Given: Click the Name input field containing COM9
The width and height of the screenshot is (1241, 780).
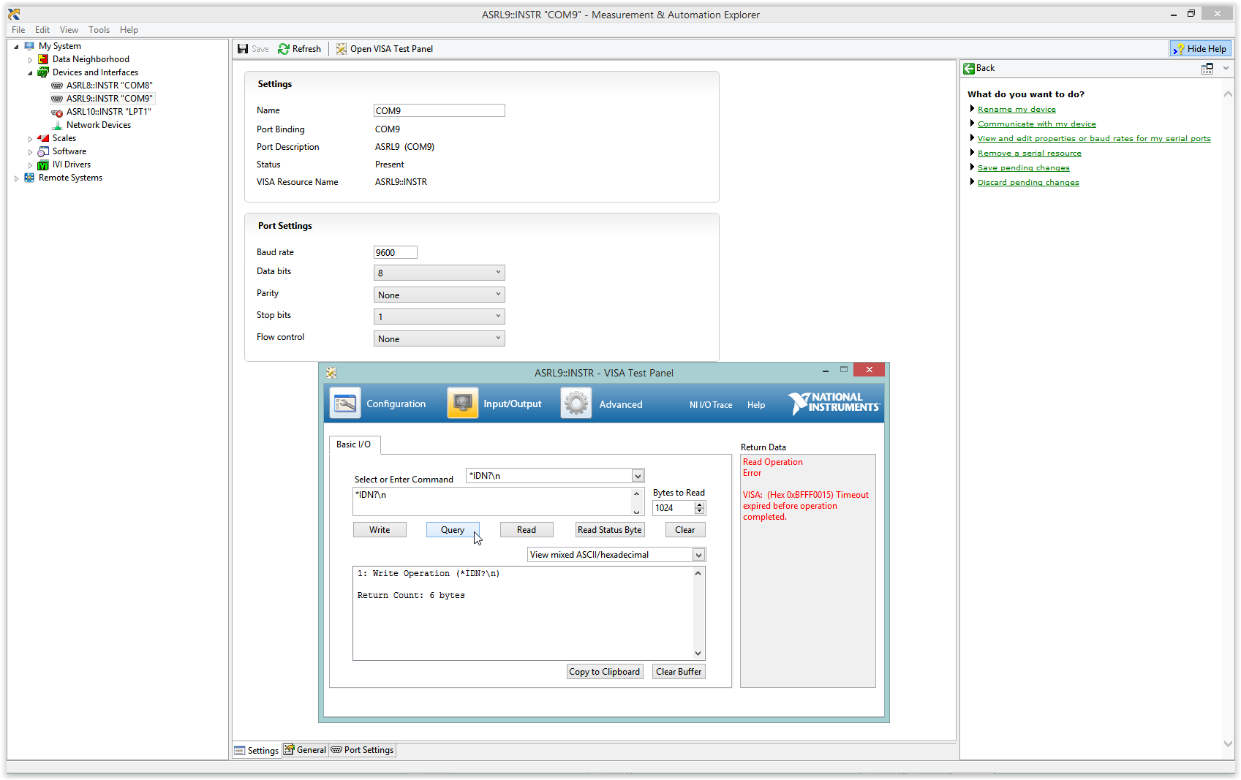Looking at the screenshot, I should [x=439, y=110].
